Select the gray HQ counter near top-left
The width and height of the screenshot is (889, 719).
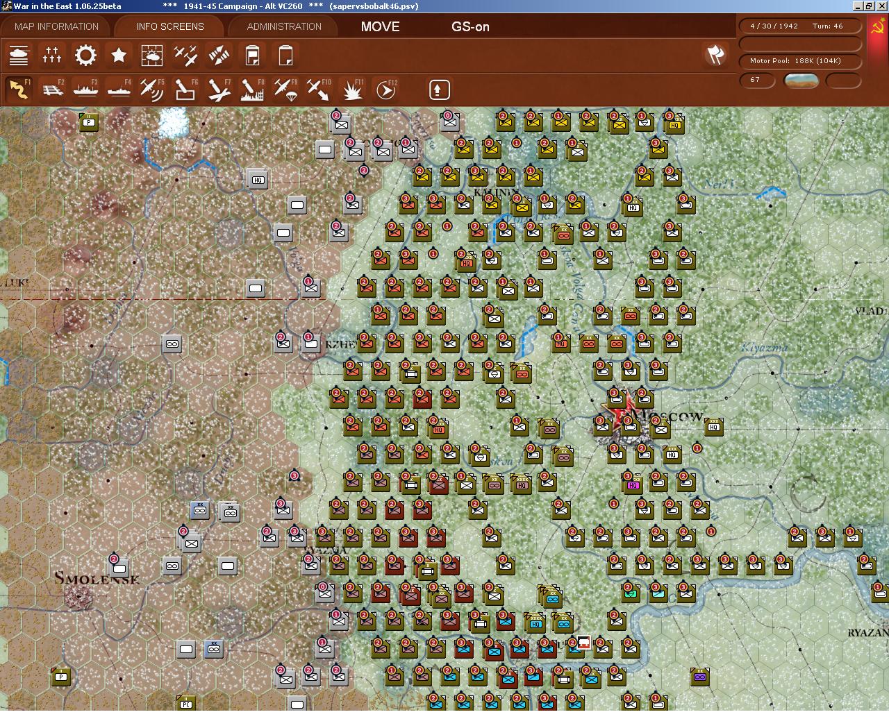[258, 180]
